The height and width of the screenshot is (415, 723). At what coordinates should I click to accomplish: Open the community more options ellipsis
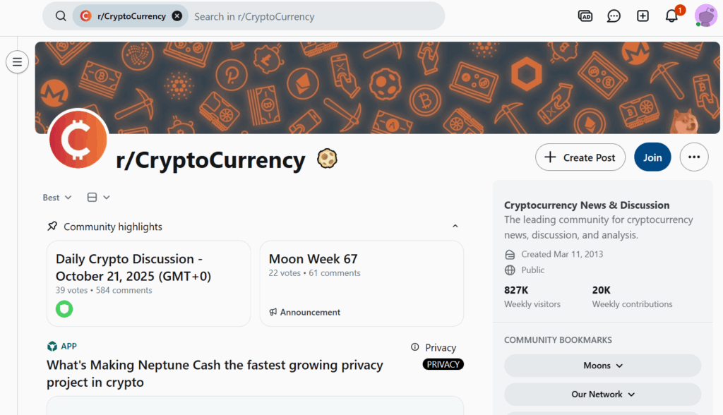[693, 157]
